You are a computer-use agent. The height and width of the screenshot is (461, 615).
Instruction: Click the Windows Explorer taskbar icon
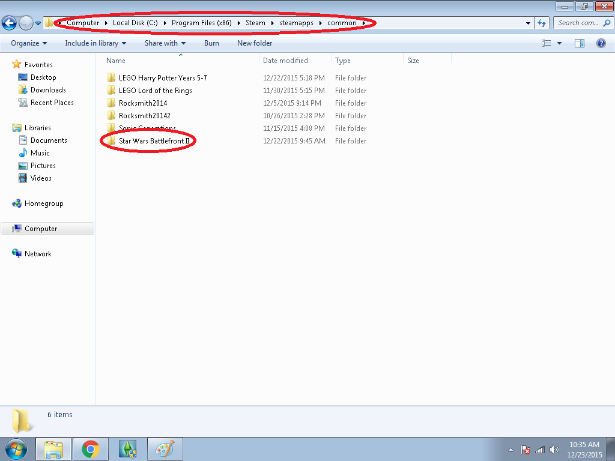(x=53, y=449)
